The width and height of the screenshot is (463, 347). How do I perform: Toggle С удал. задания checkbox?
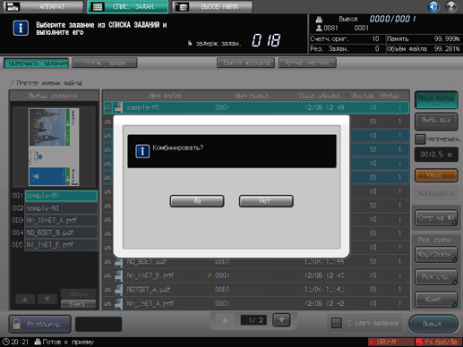click(337, 323)
